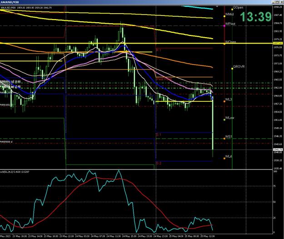284x239 pixels.
Task: Select the WL4 level label
Action: [229, 156]
